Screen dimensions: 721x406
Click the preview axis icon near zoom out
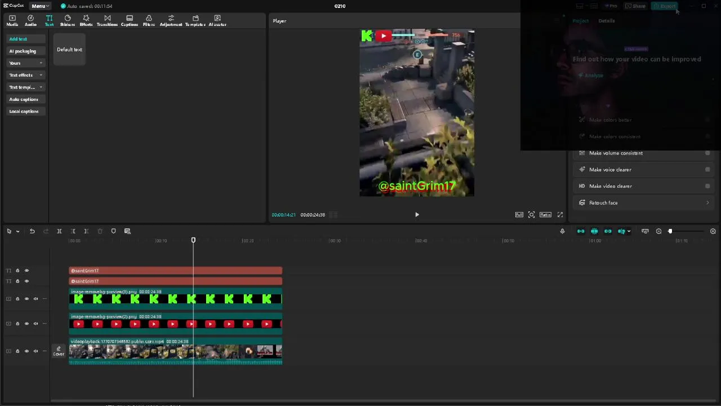(645, 231)
